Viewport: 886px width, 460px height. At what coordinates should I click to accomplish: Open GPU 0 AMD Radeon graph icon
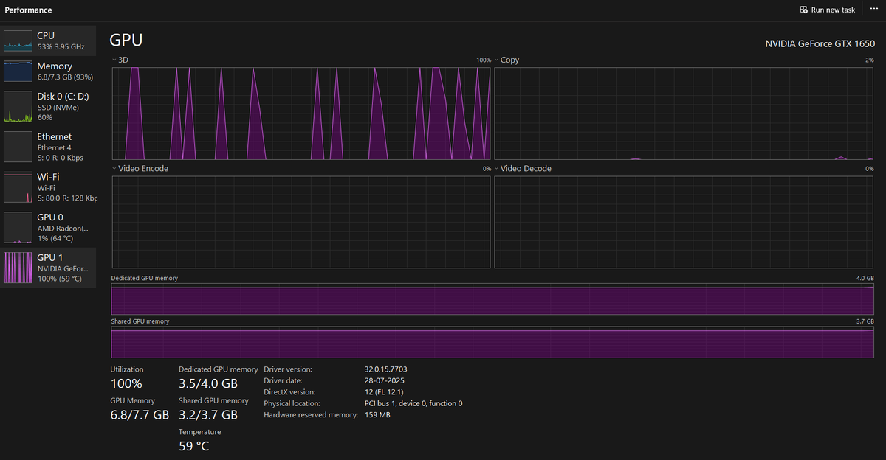pyautogui.click(x=18, y=228)
